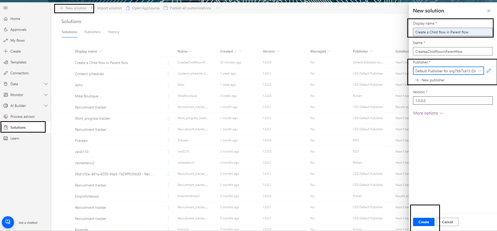497x231 pixels.
Task: Expand More options in the panel
Action: pyautogui.click(x=428, y=113)
